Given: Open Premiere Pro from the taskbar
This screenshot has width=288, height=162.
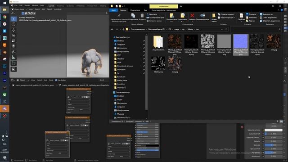Looking at the screenshot, I should coord(4,73).
